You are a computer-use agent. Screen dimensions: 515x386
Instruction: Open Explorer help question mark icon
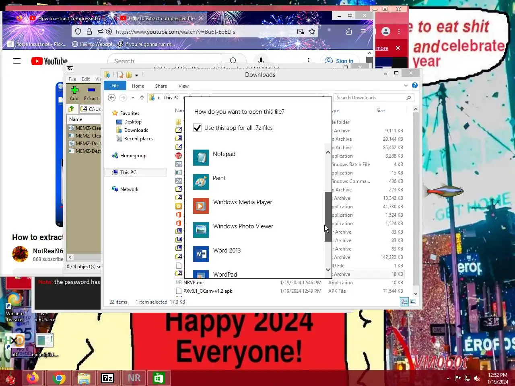(x=415, y=85)
